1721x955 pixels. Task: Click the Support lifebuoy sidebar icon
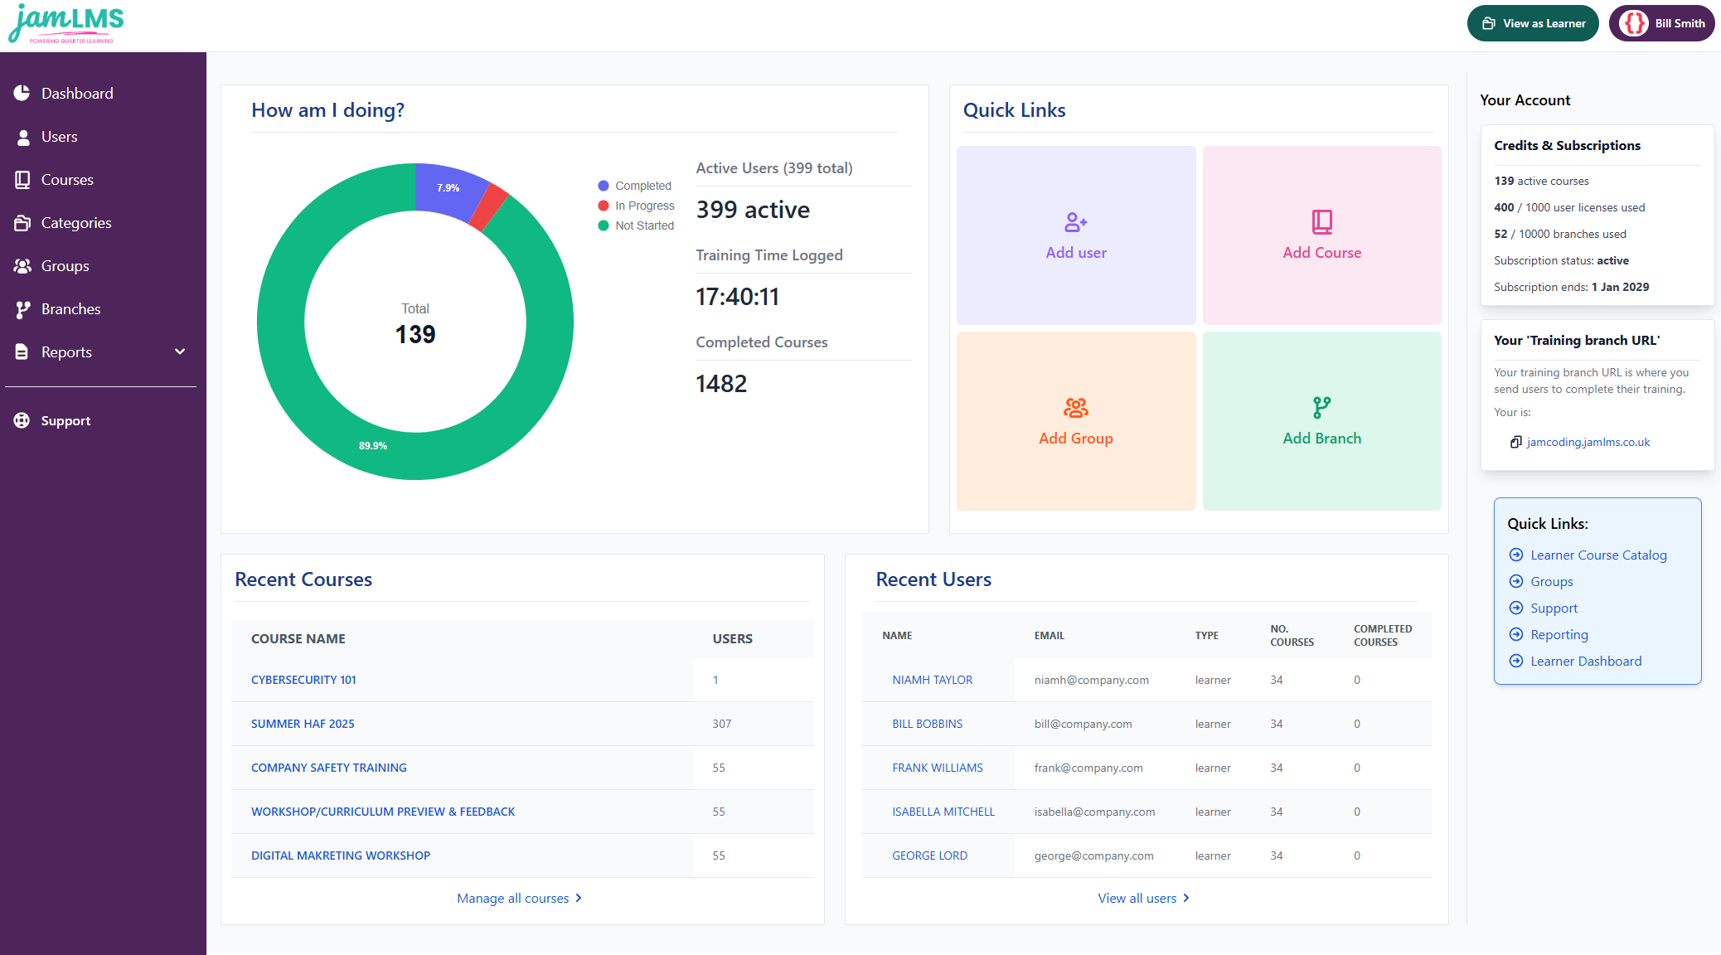click(x=22, y=420)
